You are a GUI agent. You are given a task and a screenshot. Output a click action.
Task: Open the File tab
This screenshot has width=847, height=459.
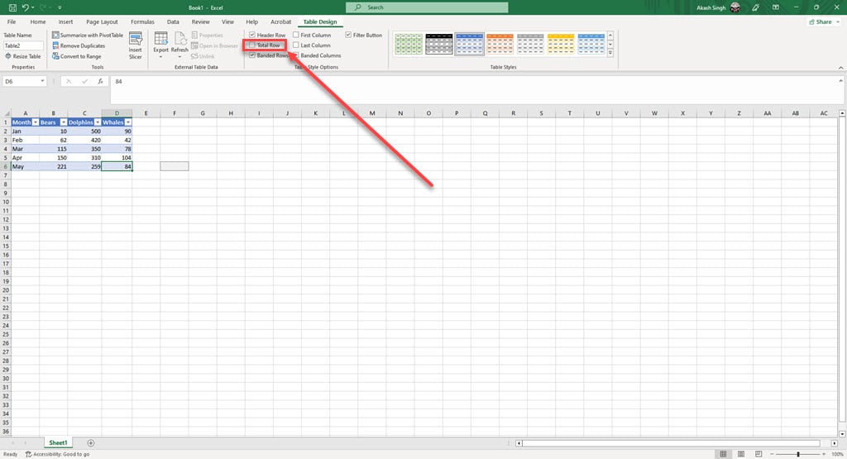(12, 22)
